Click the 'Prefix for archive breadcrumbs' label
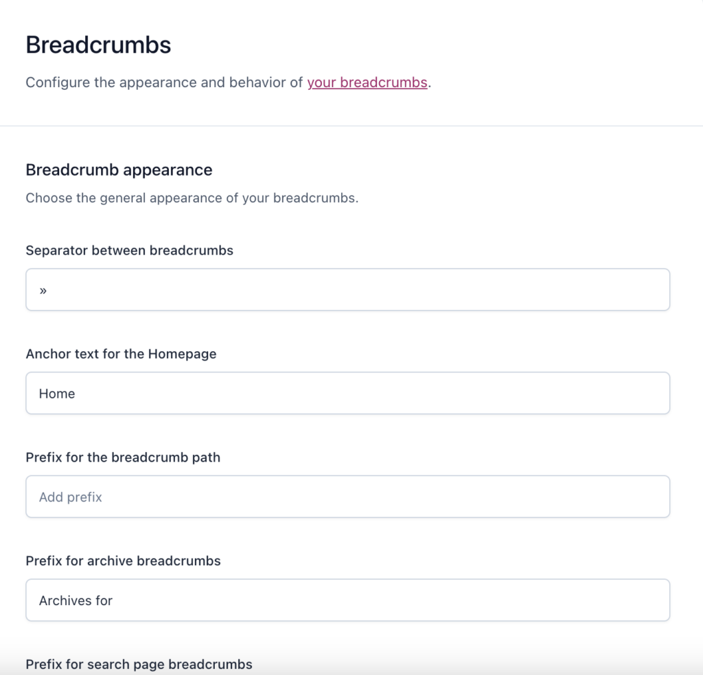This screenshot has height=675, width=703. [123, 561]
